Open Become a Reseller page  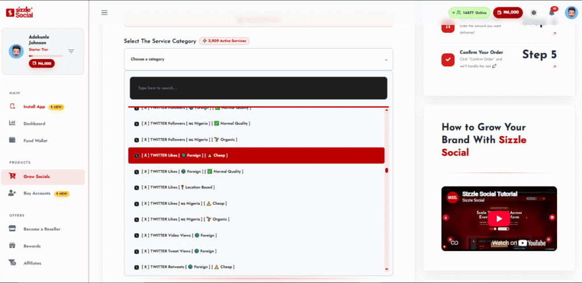click(42, 229)
